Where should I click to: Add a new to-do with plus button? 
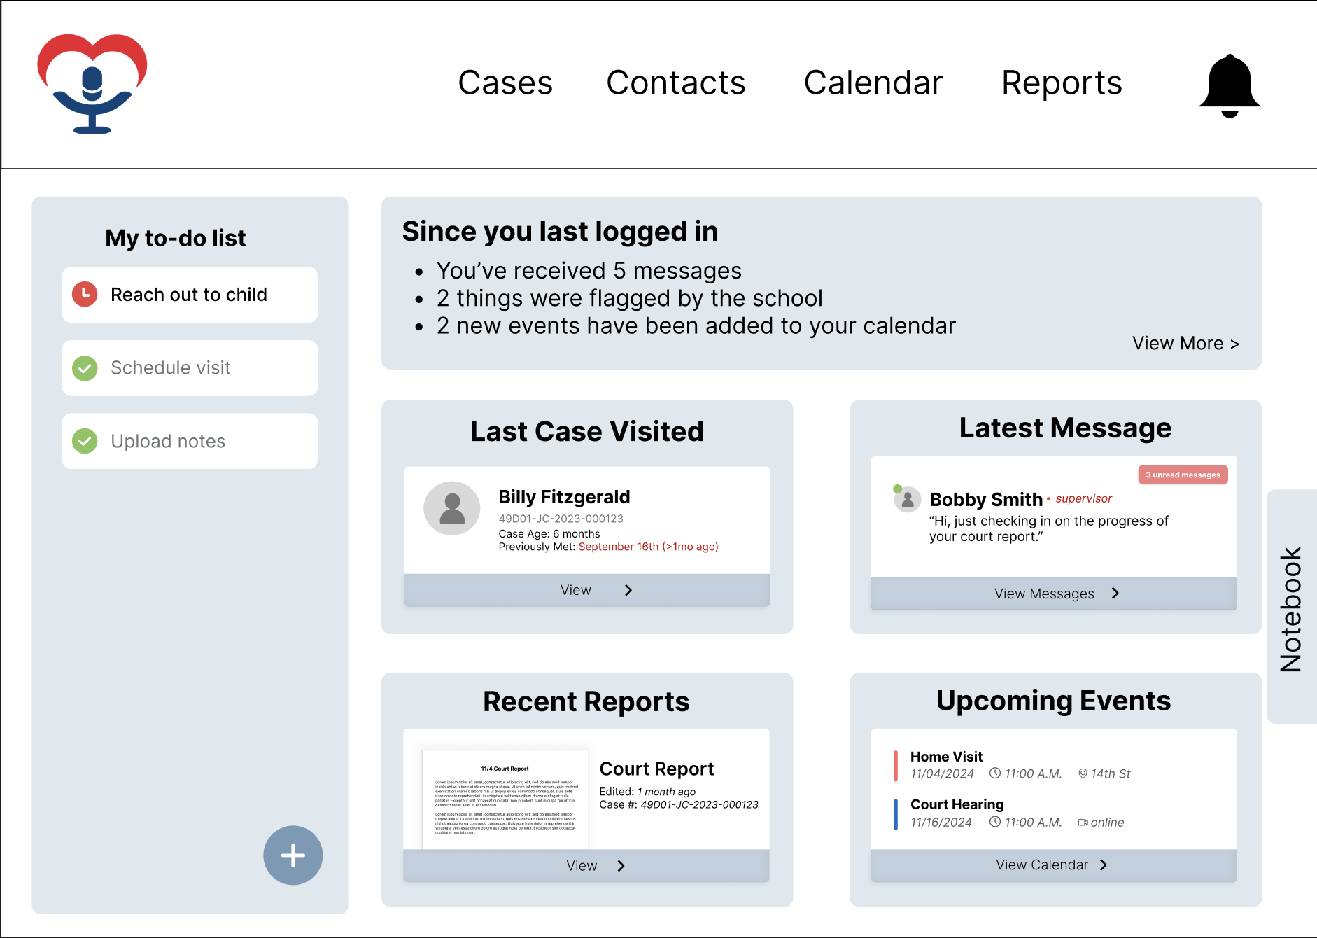pyautogui.click(x=293, y=855)
